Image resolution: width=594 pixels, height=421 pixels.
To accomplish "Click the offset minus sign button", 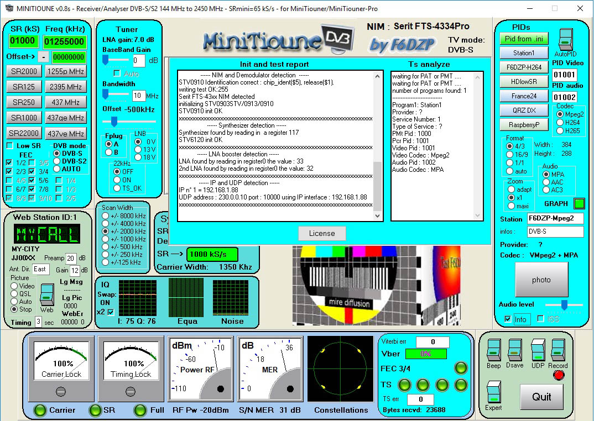I will click(44, 57).
